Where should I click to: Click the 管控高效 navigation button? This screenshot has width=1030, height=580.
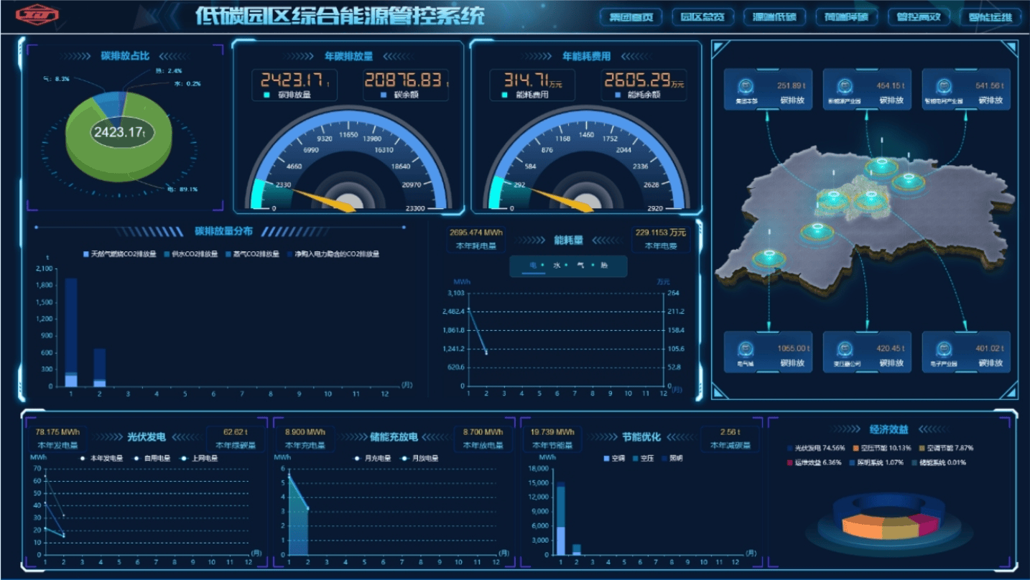[x=919, y=17]
